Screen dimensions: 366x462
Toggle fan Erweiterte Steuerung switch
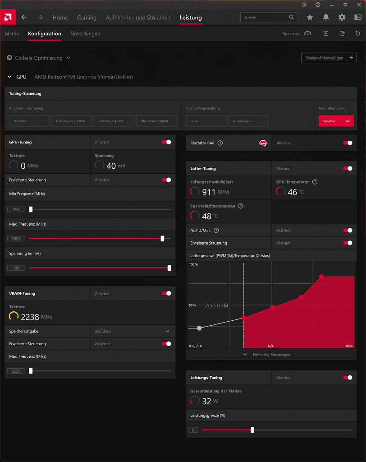348,243
